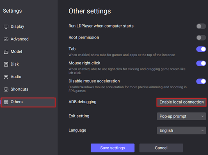Click the Others grid icon
This screenshot has height=155, width=208.
click(x=6, y=102)
